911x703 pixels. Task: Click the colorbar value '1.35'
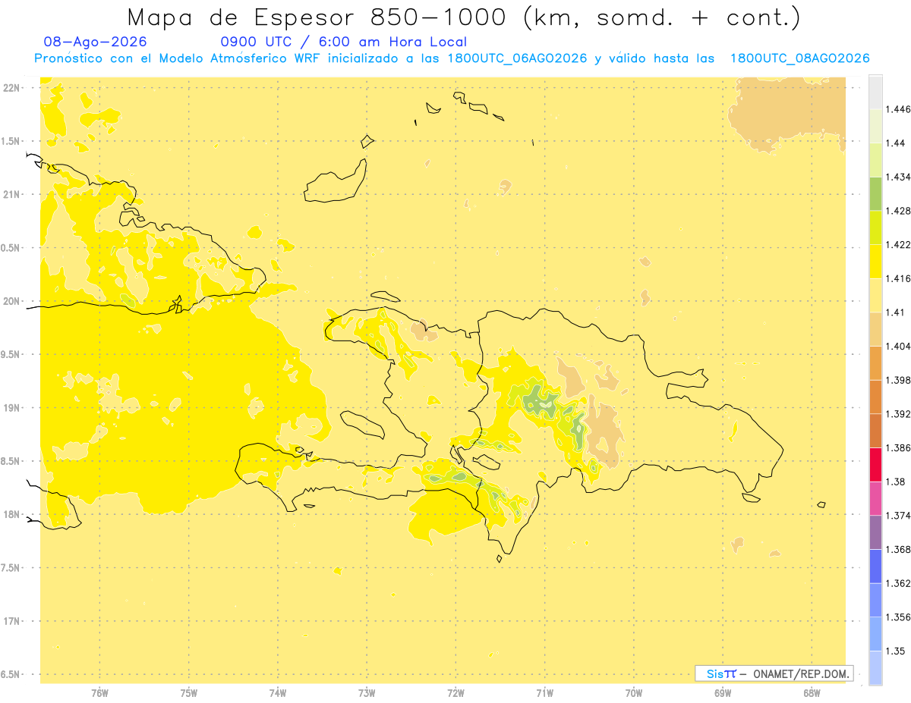[x=895, y=651]
